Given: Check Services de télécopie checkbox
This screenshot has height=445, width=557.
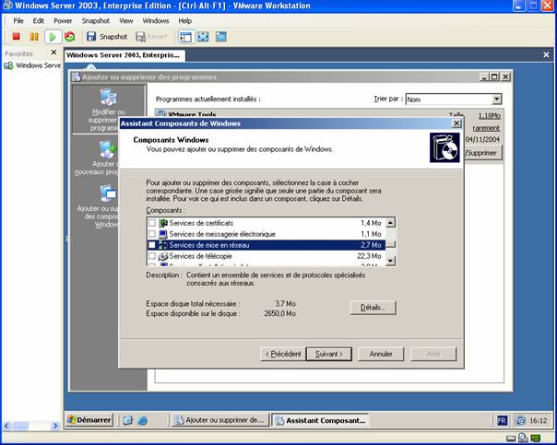Looking at the screenshot, I should 151,256.
